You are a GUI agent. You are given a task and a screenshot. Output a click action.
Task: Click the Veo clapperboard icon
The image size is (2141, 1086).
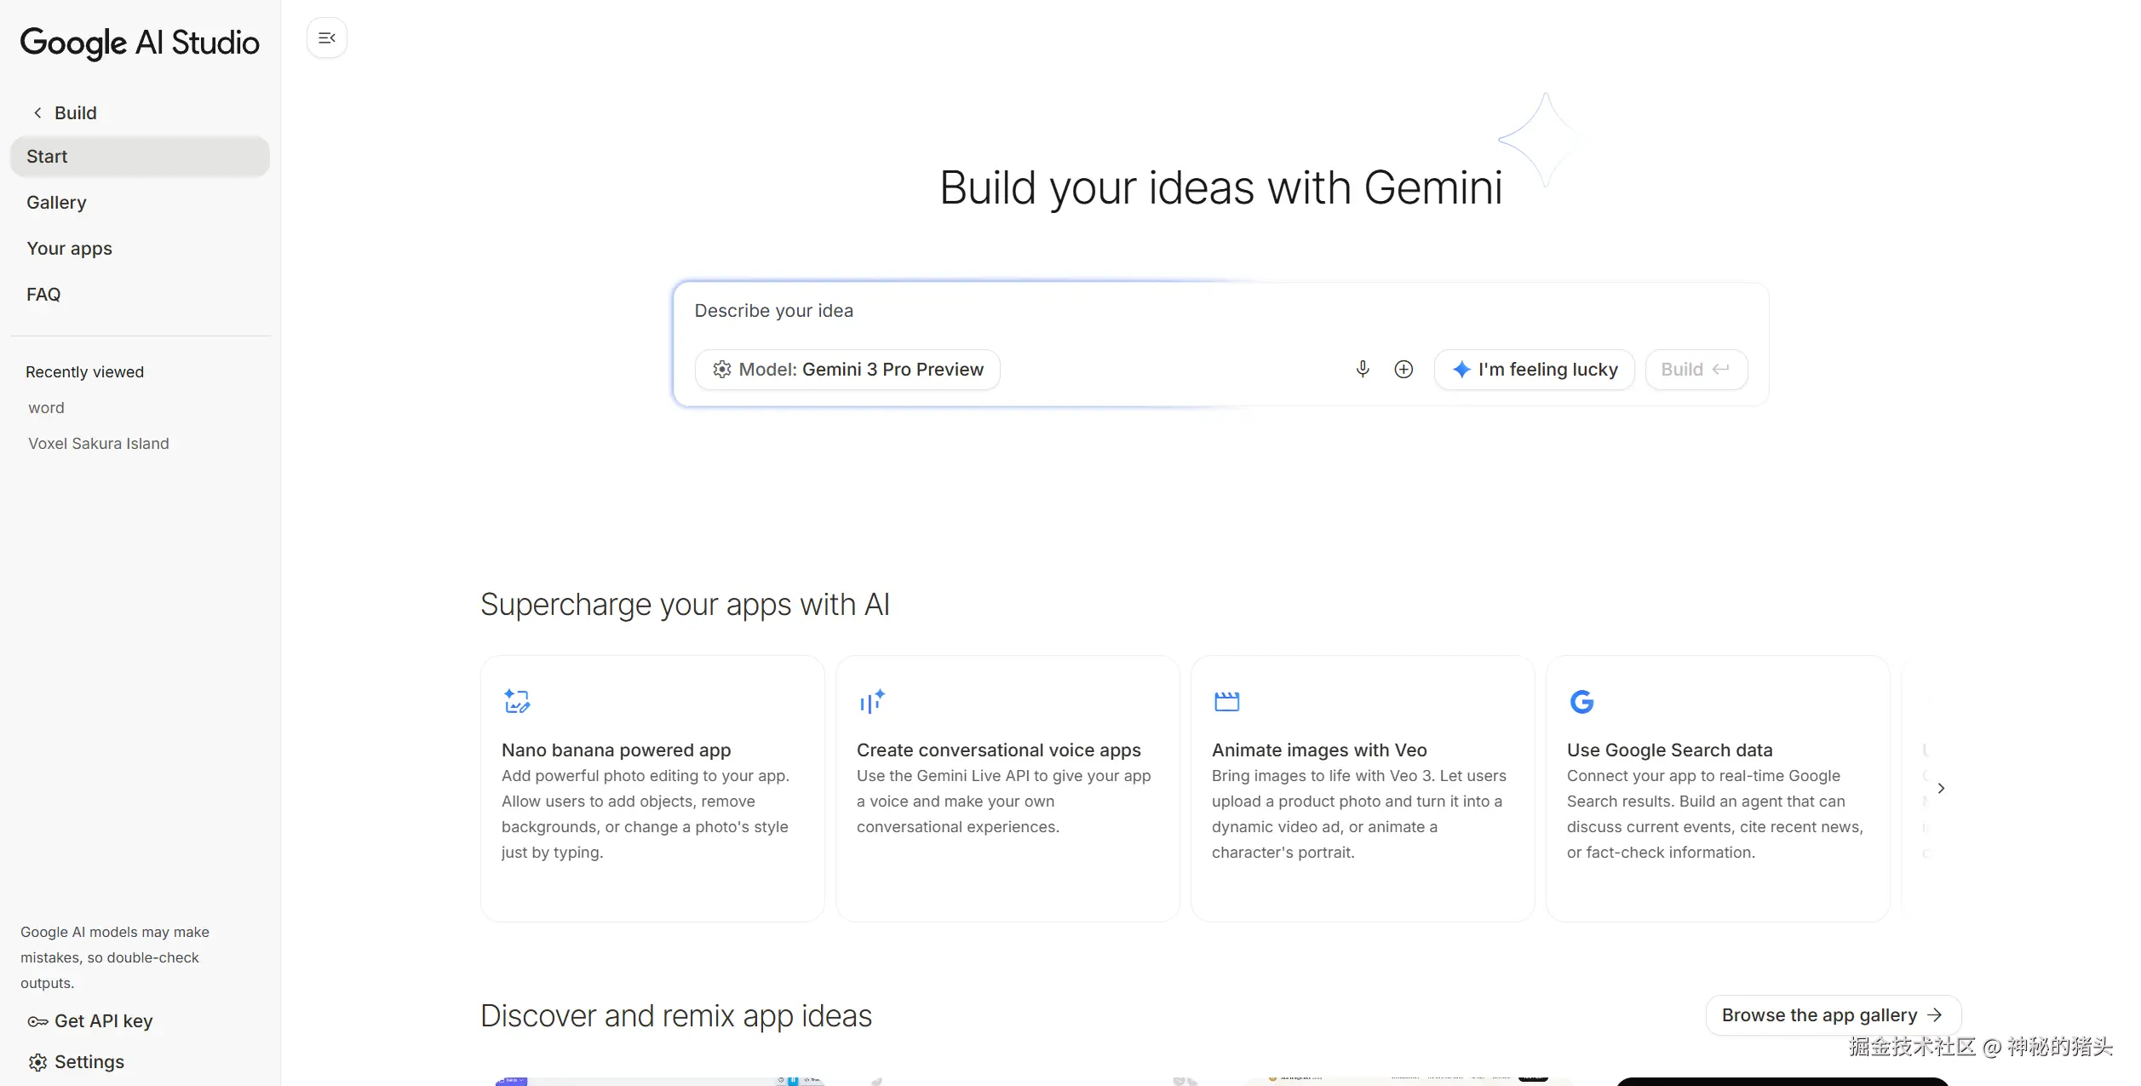1226,701
